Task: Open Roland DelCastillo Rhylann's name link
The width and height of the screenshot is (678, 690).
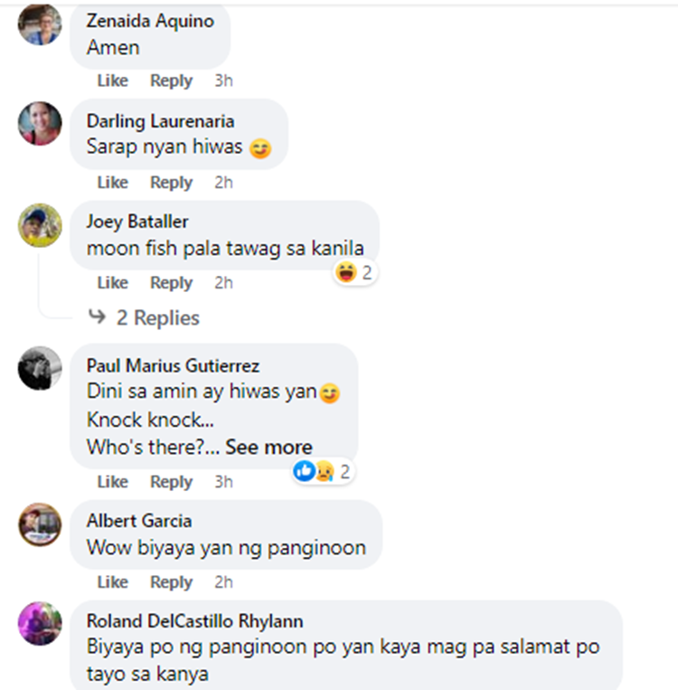Action: [194, 621]
